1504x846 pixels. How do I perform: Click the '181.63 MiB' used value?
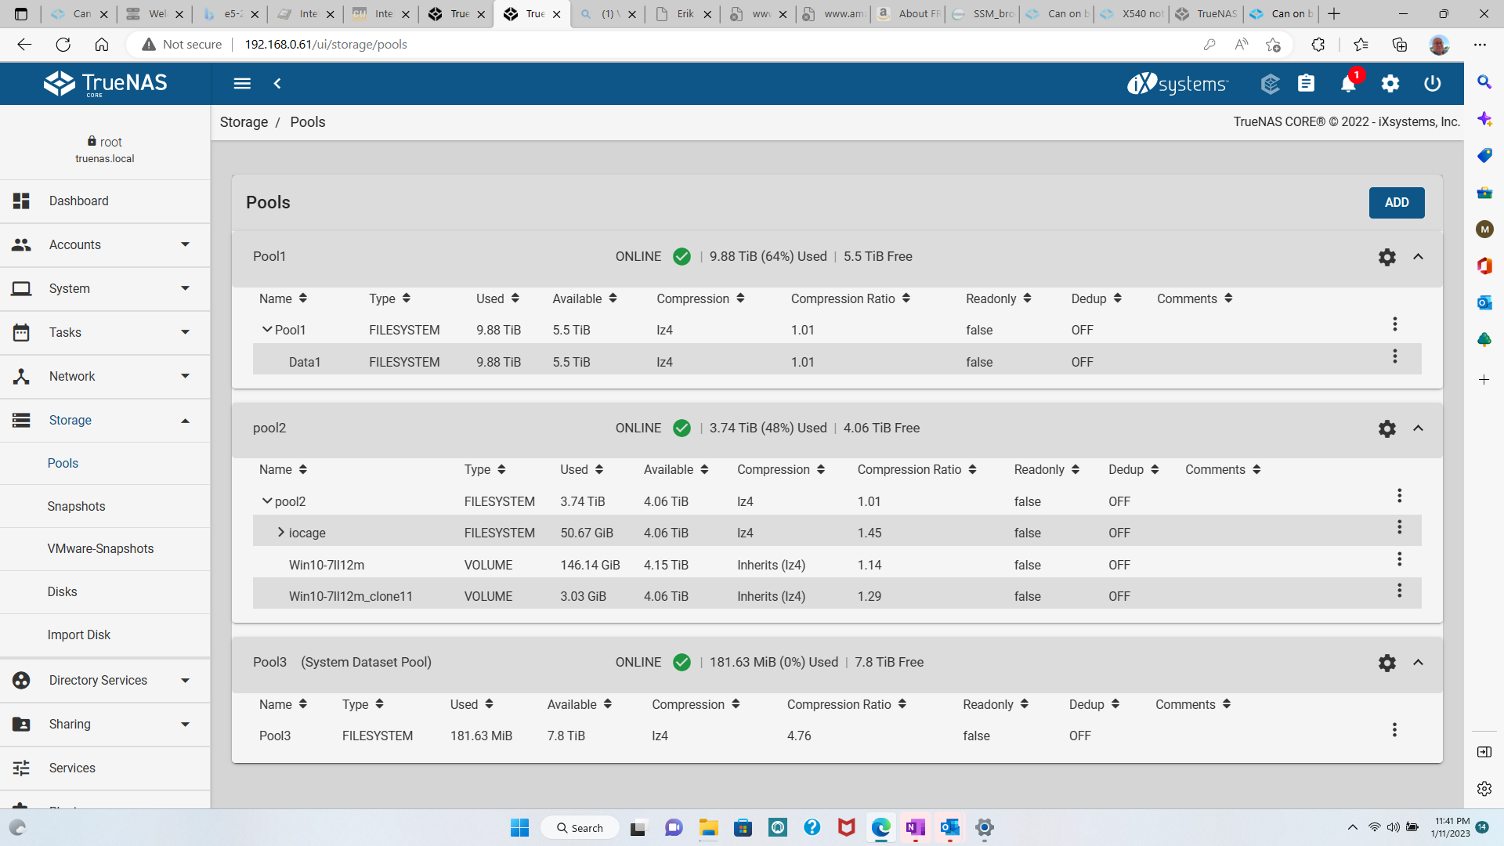(481, 736)
